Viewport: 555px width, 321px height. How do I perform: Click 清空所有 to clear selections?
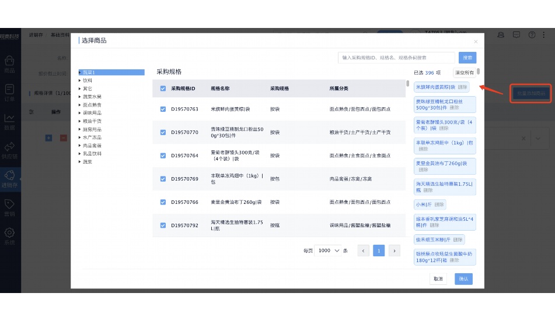click(x=465, y=73)
